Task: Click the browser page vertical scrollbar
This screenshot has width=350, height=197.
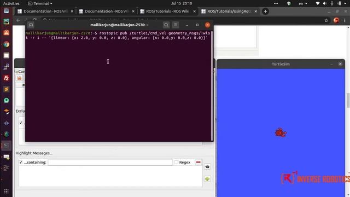Action: click(x=348, y=101)
